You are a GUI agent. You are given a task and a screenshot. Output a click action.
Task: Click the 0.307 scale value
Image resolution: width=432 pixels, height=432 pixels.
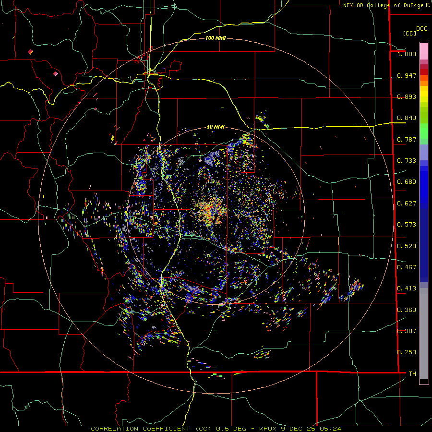pyautogui.click(x=407, y=331)
